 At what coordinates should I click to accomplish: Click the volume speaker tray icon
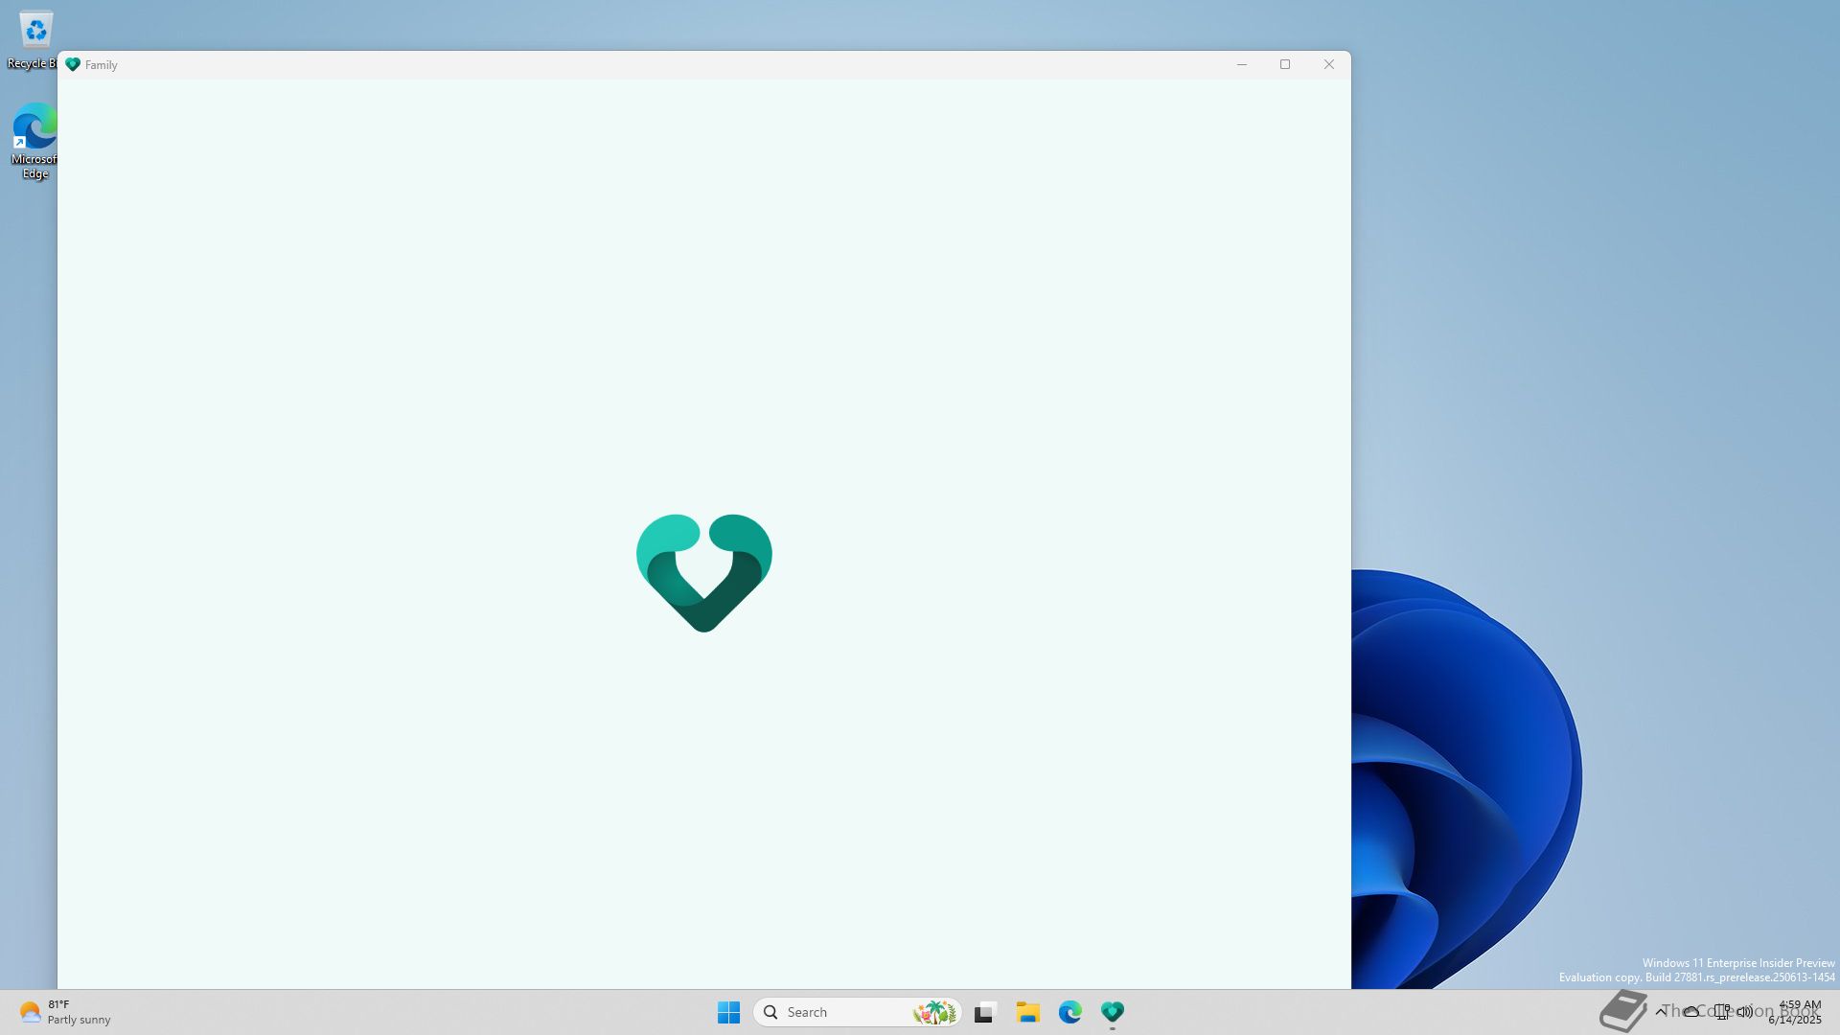[1745, 1011]
